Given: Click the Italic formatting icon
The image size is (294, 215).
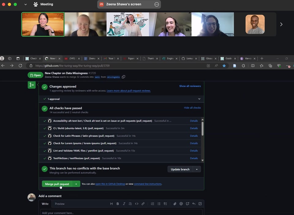Looking at the screenshot, I should point(124,204).
